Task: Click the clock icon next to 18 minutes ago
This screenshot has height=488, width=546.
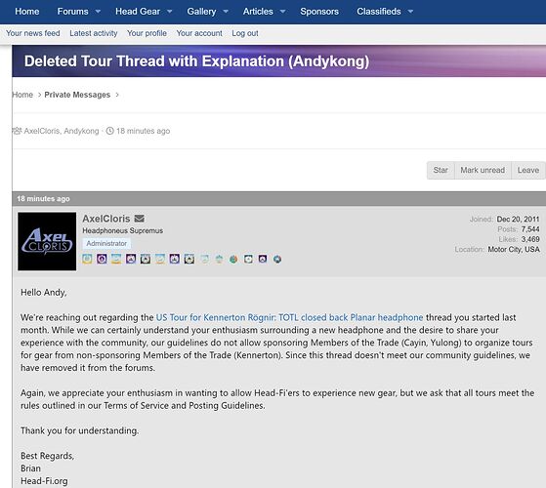Action: [x=109, y=131]
